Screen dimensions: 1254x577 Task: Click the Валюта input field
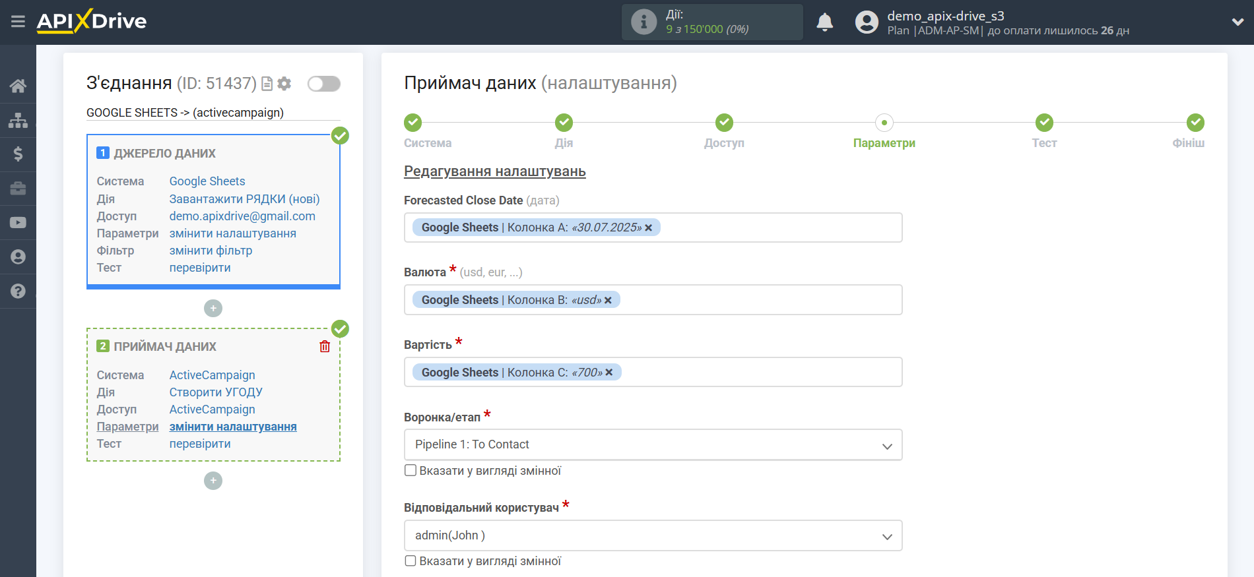653,300
